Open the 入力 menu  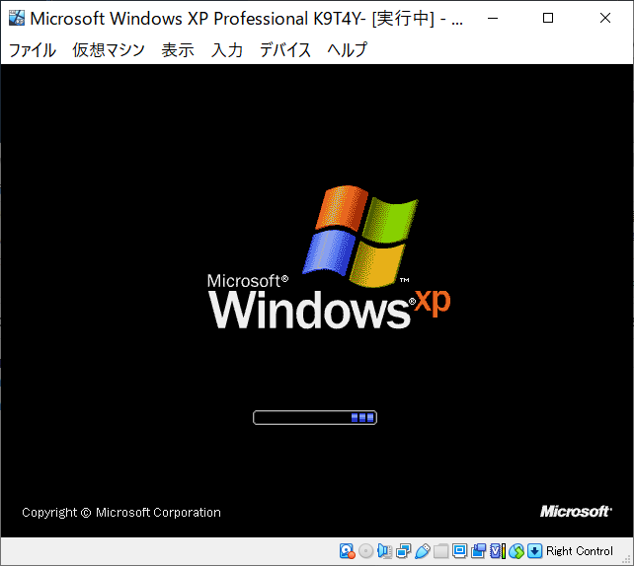click(x=227, y=50)
